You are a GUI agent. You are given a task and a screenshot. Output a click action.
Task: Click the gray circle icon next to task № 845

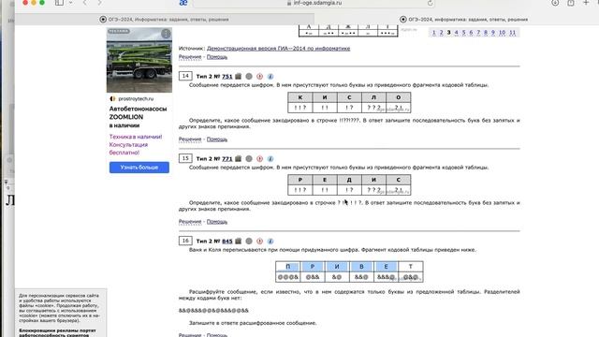click(x=249, y=242)
